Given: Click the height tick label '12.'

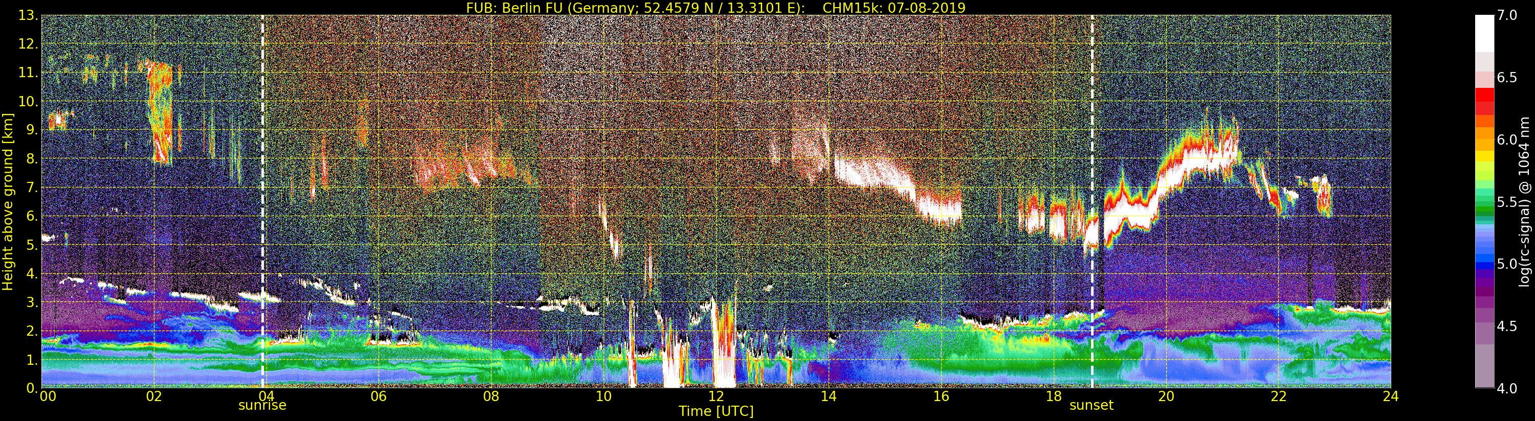Looking at the screenshot, I should click(29, 44).
